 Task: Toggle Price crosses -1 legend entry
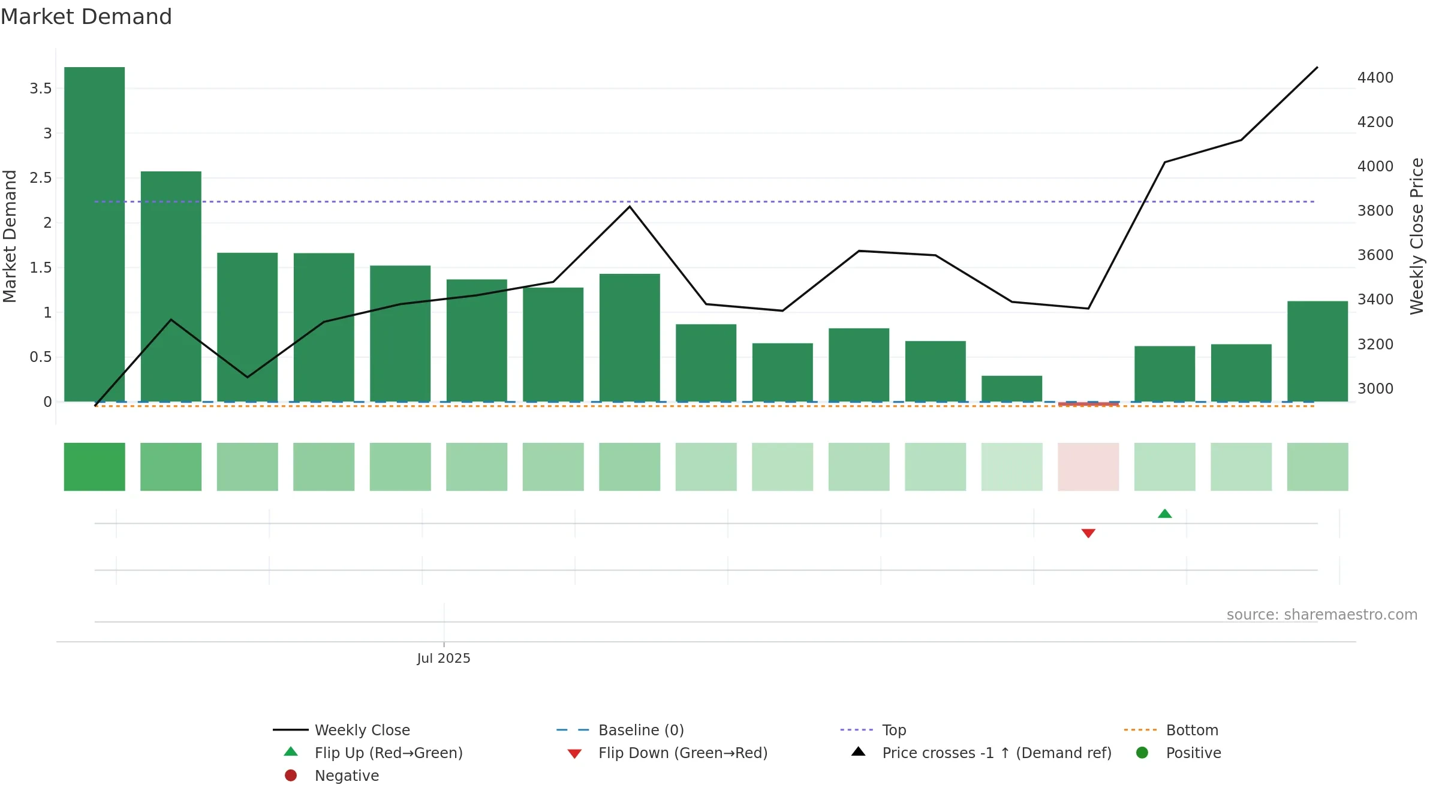pos(981,753)
